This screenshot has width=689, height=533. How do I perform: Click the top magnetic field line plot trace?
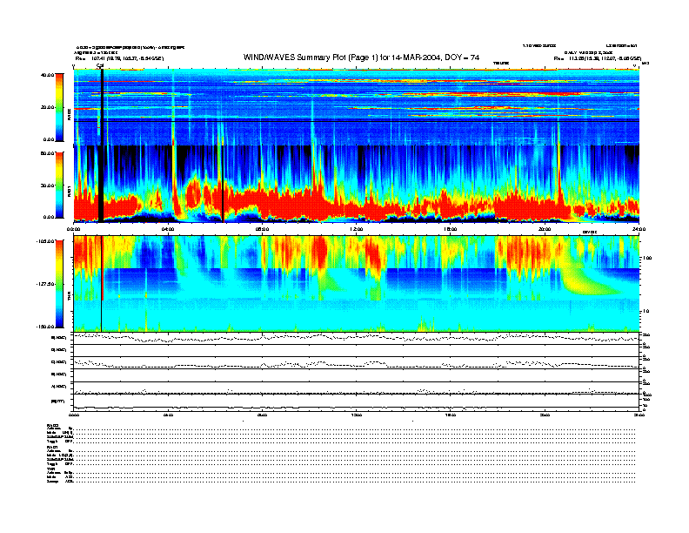tap(357, 337)
